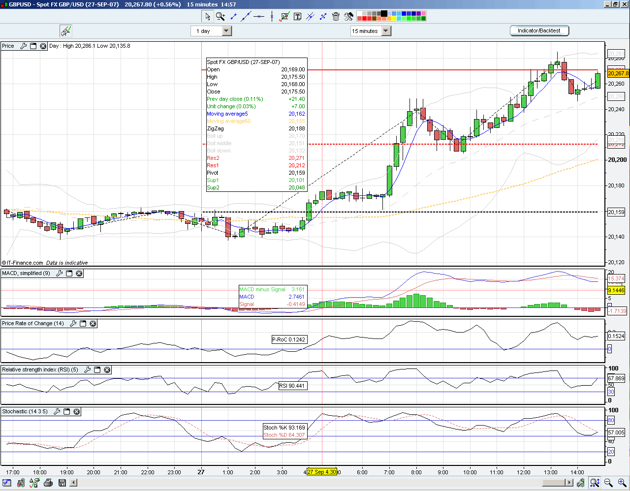Open Price Rate of Change wrench settings
This screenshot has width=630, height=491.
[73, 323]
